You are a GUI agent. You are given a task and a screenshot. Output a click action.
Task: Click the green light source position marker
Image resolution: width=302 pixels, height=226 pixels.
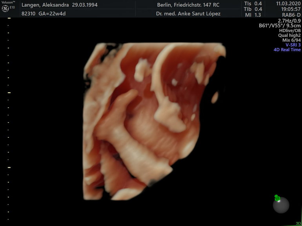277,197
